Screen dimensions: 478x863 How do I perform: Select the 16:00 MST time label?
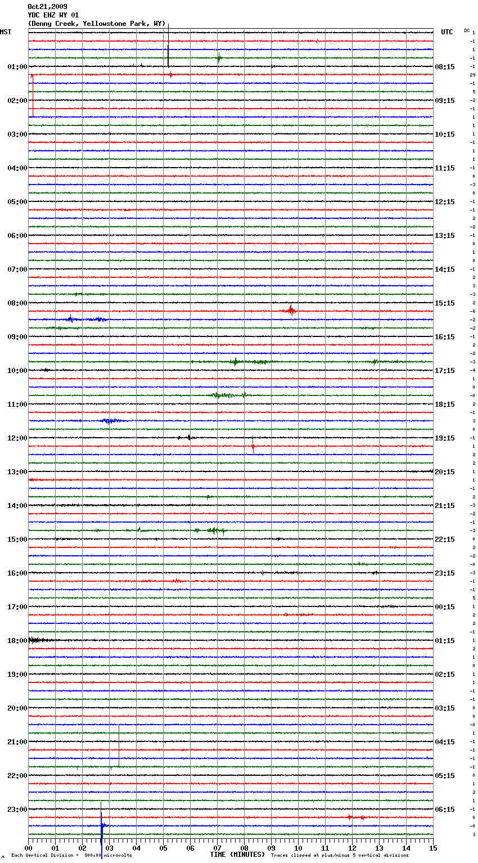(x=17, y=573)
